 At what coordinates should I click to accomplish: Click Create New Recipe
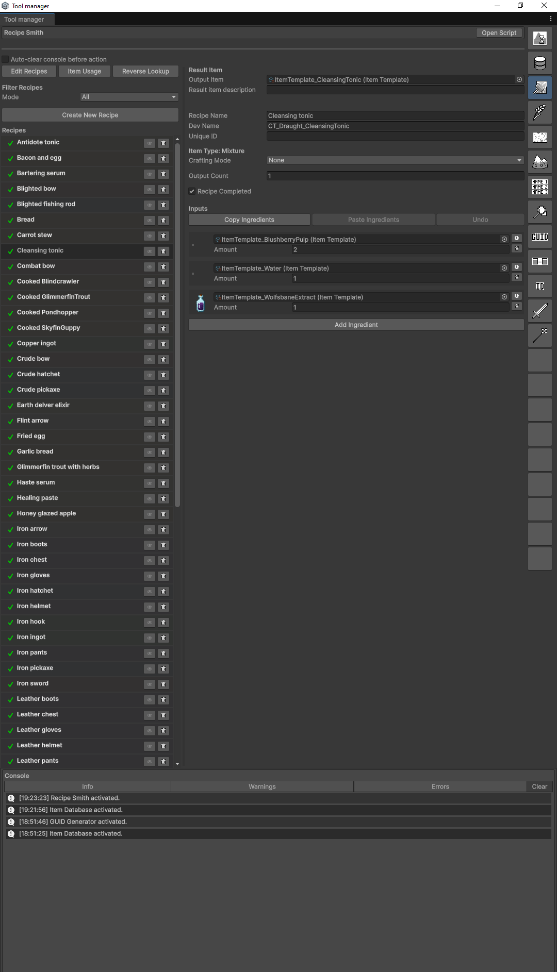point(90,115)
